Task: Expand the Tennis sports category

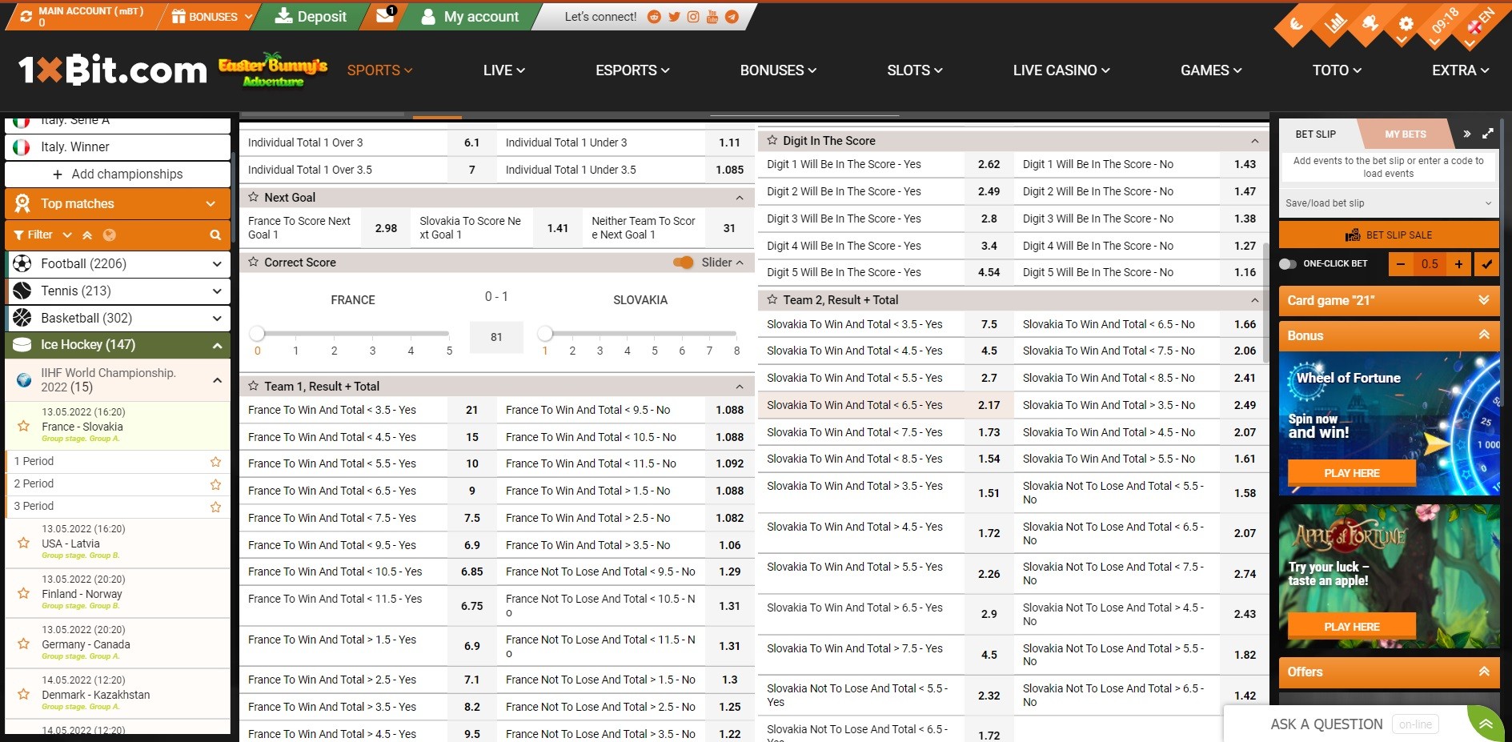Action: tap(118, 291)
